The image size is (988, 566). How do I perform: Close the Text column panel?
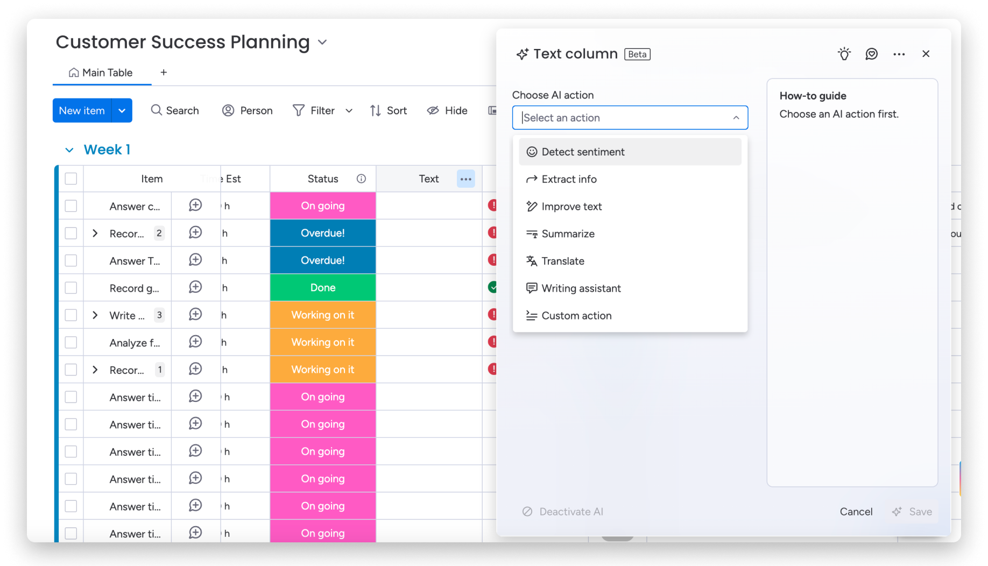pos(926,54)
